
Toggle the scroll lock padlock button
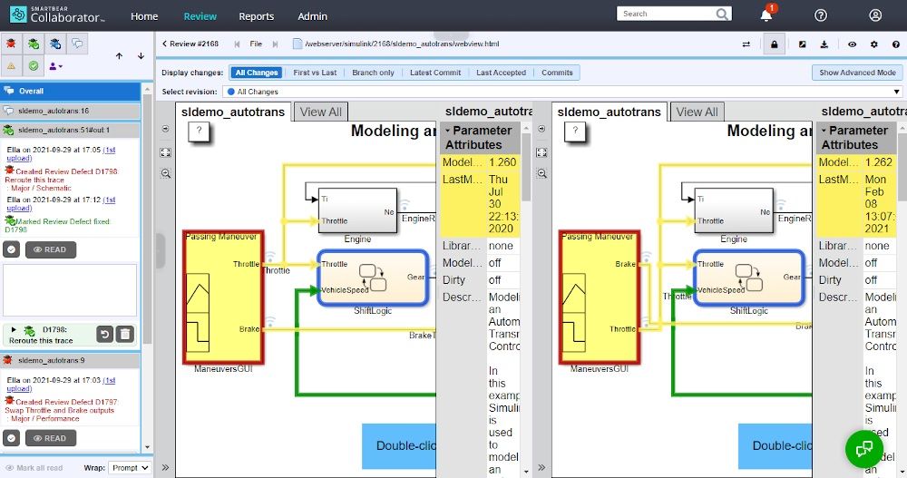[x=774, y=44]
